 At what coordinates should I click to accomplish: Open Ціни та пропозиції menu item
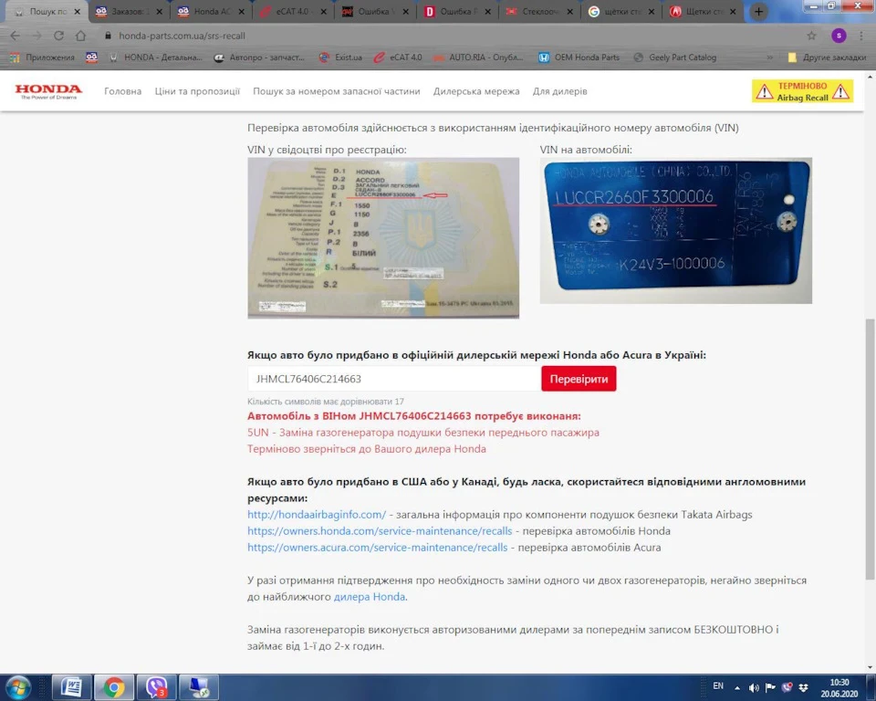pyautogui.click(x=197, y=91)
